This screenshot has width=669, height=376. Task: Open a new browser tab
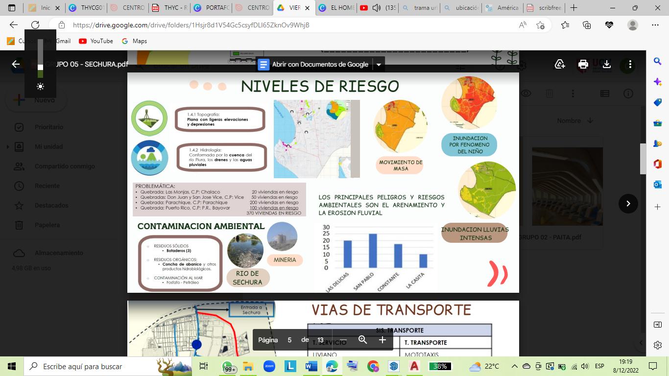pos(573,8)
